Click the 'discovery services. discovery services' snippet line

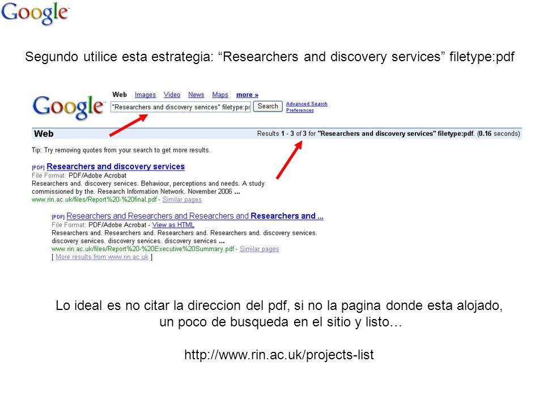[138, 241]
